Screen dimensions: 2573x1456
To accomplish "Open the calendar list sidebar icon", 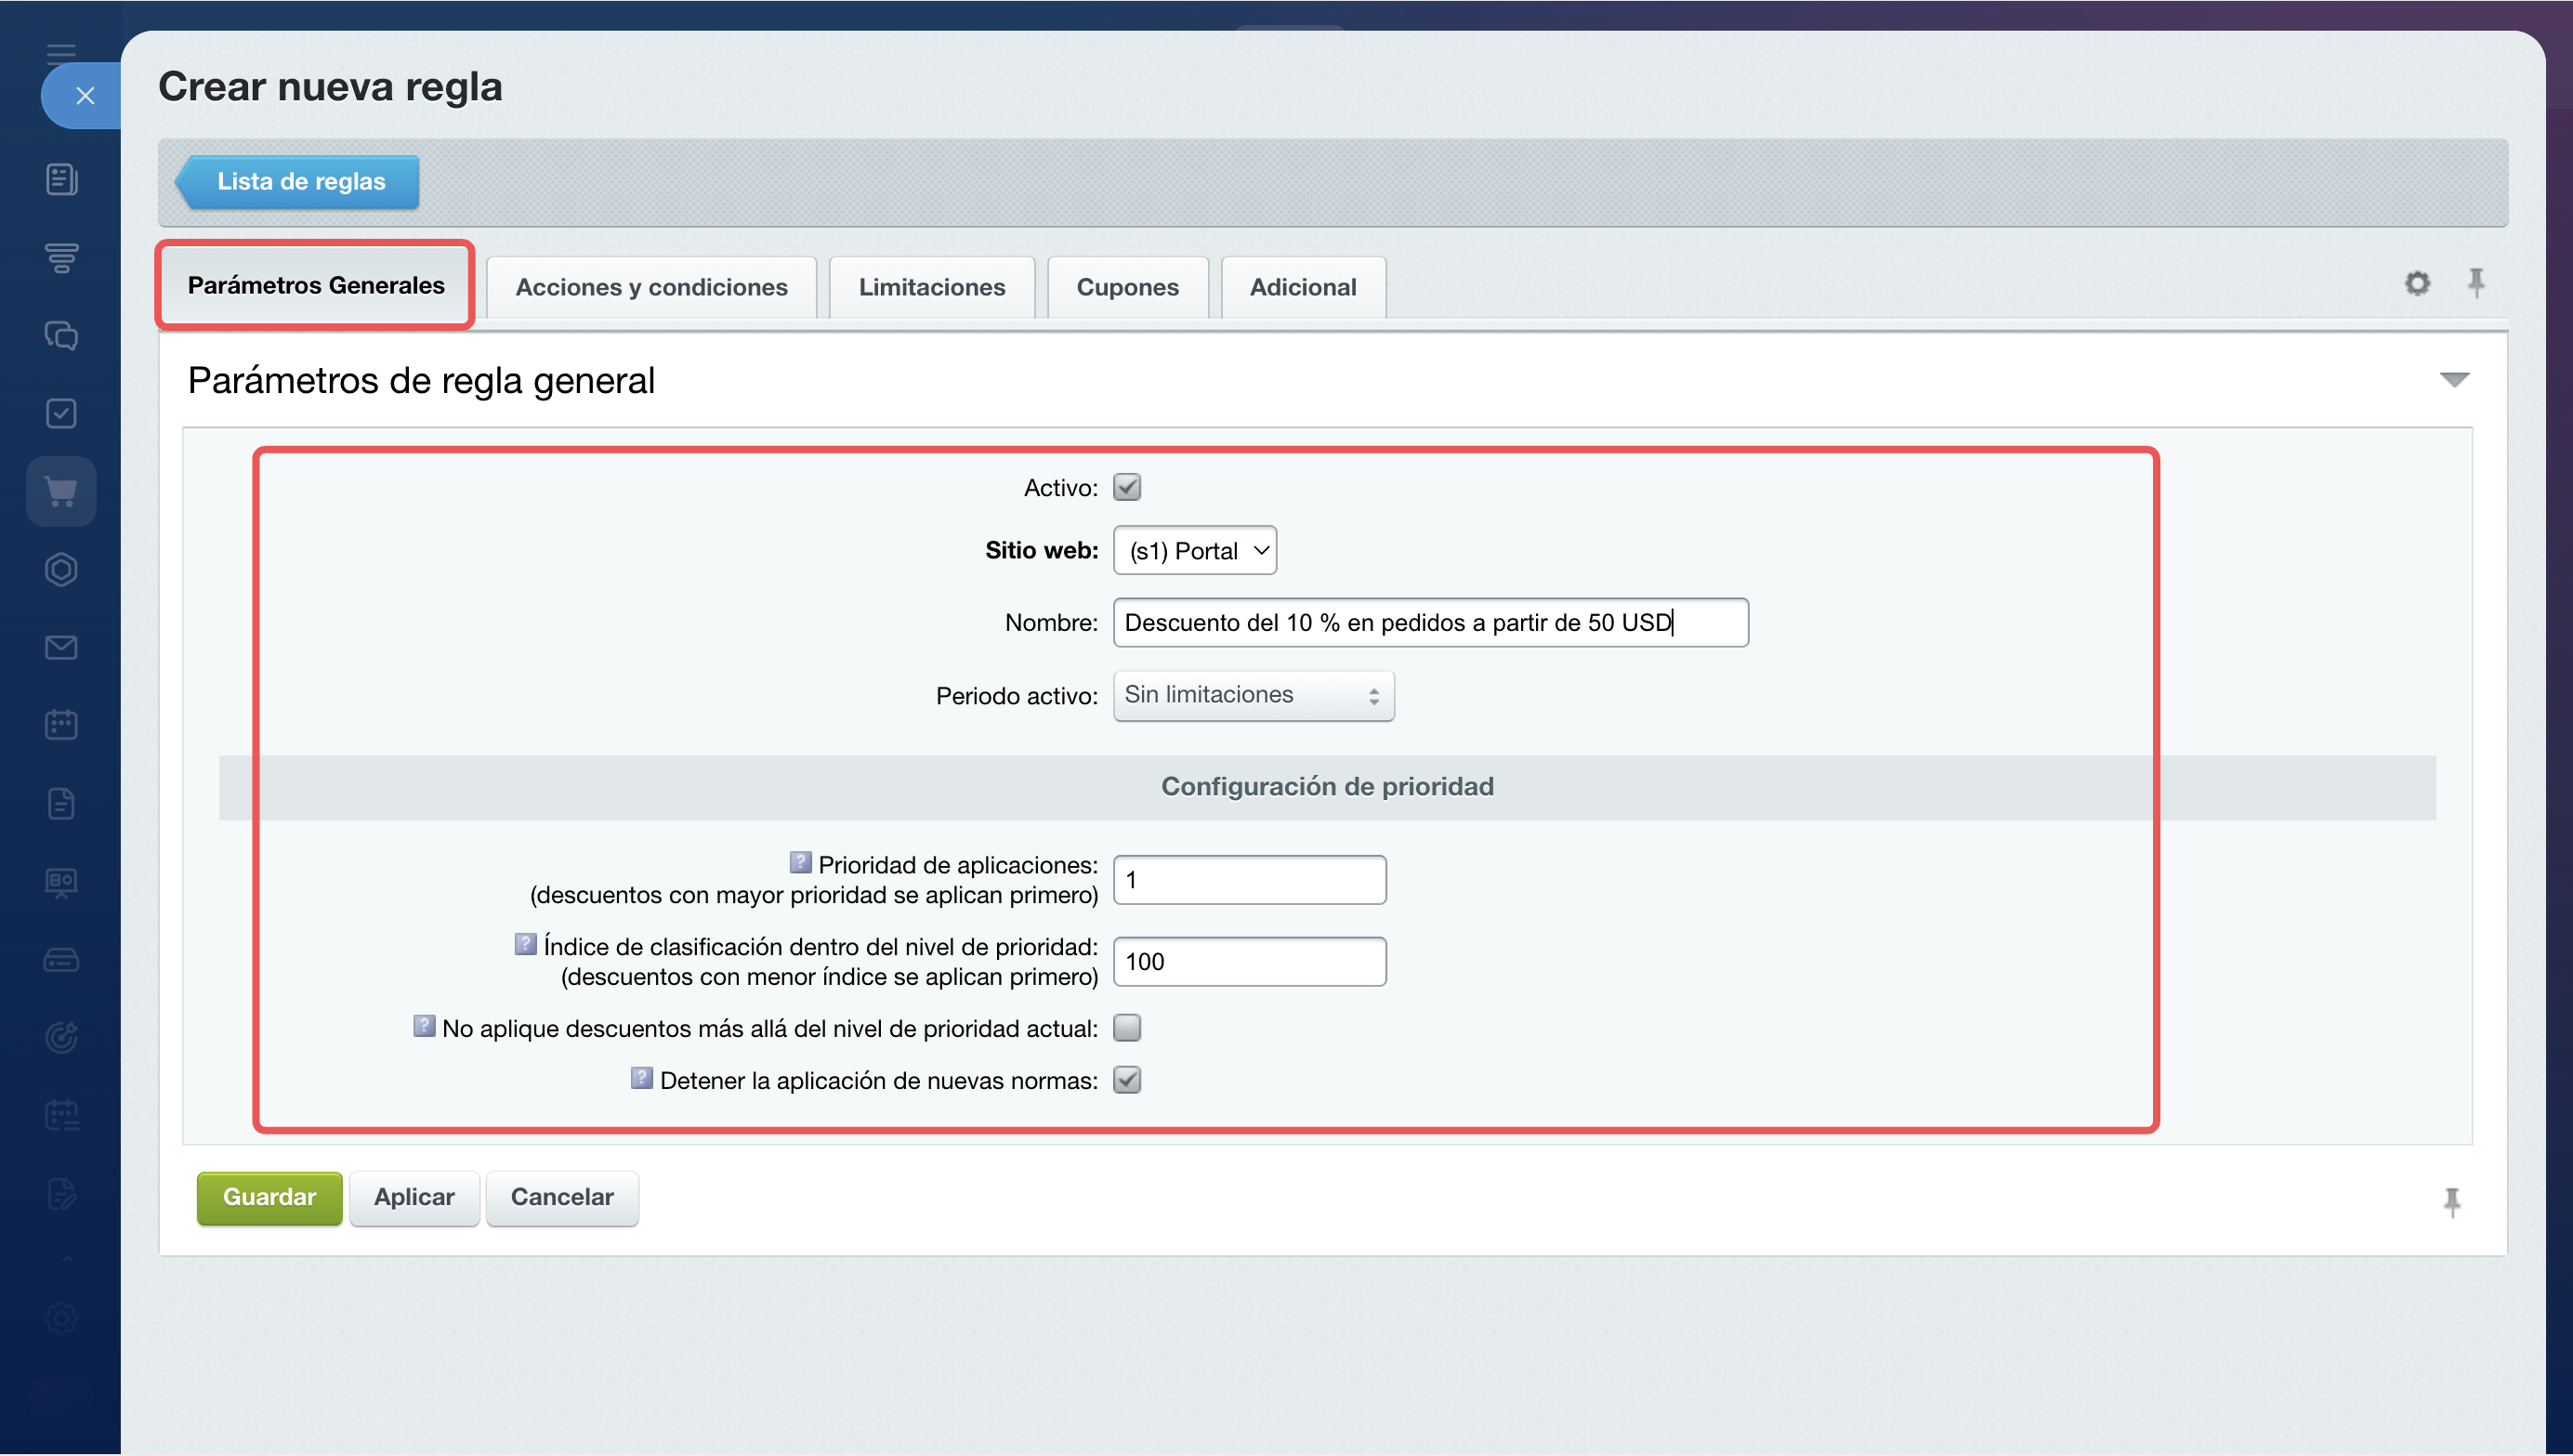I will [61, 1116].
